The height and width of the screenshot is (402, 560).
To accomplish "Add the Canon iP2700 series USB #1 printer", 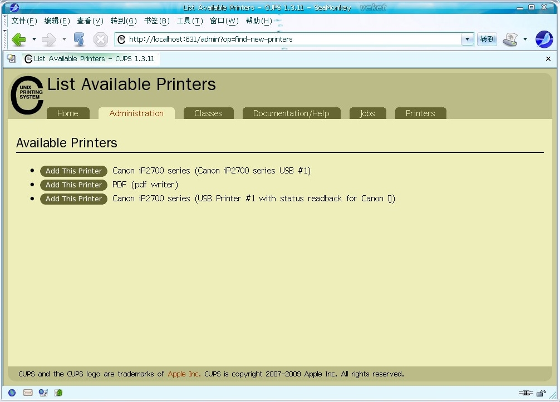I will (x=73, y=171).
